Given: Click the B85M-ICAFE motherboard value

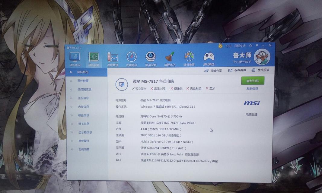Looking at the screenshot, I should [x=168, y=123].
